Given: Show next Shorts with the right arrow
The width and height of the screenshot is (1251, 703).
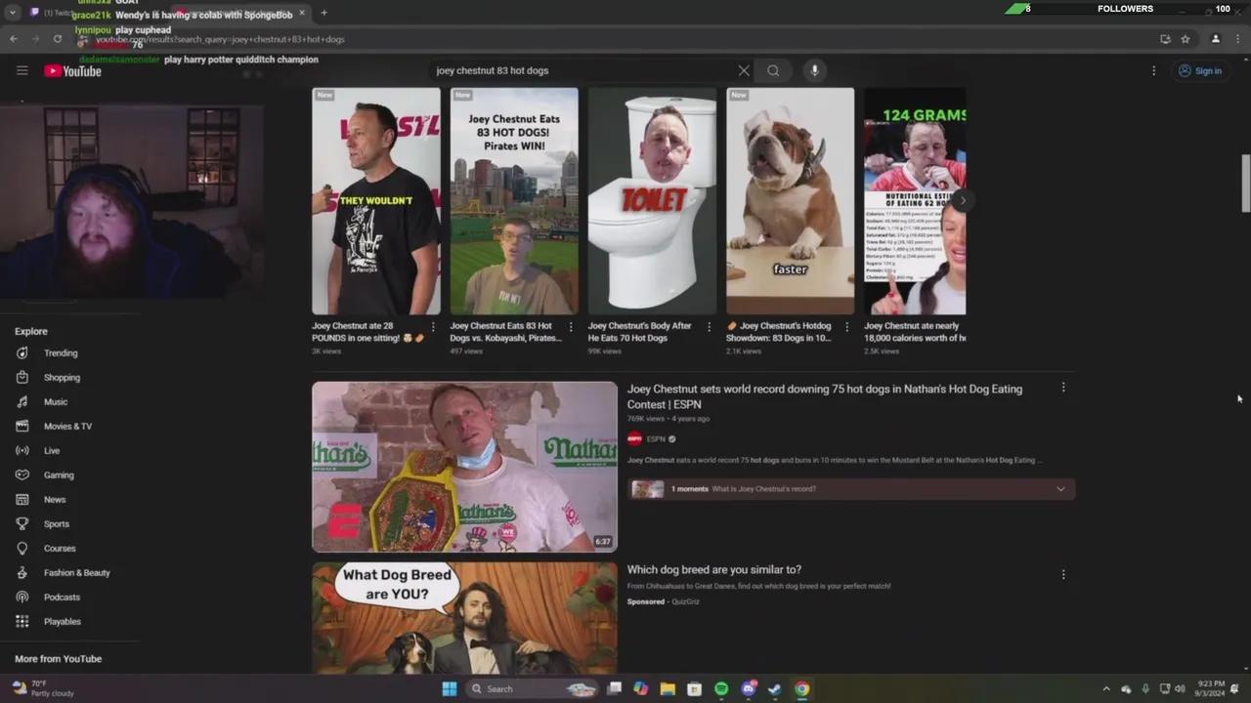Looking at the screenshot, I should click(963, 201).
